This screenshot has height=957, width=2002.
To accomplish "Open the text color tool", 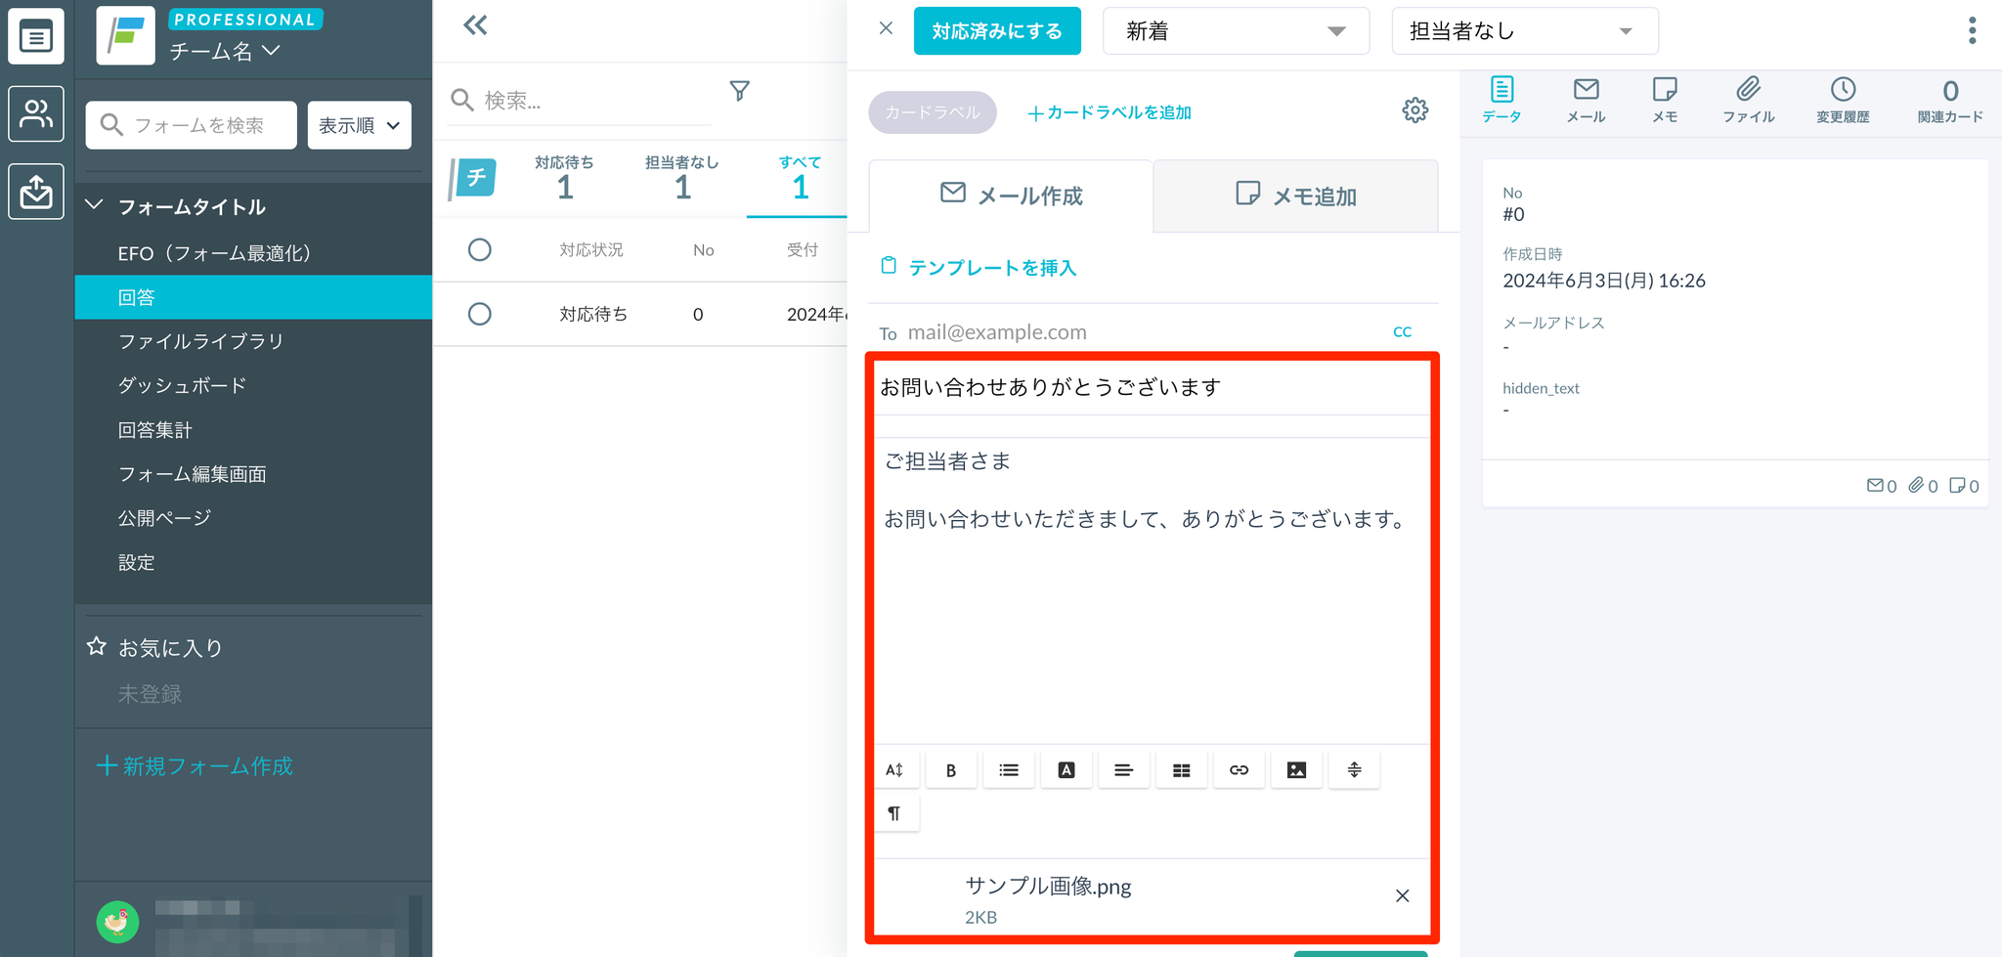I will 1066,770.
